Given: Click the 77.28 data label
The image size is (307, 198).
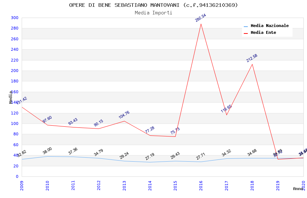Looking at the screenshot, I should click(x=150, y=130).
